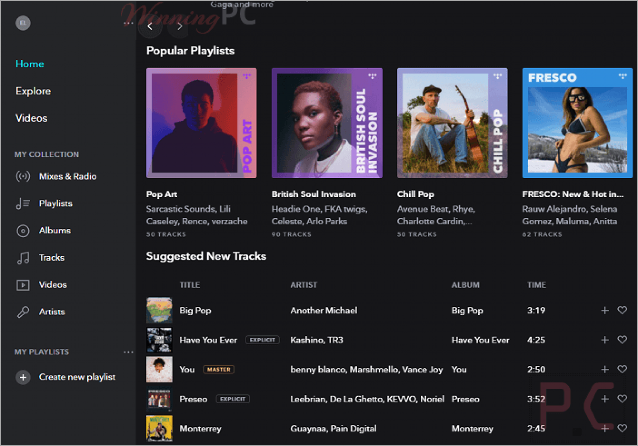Viewport: 638px width, 446px height.
Task: Like Have You Ever with heart icon
Action: [622, 340]
